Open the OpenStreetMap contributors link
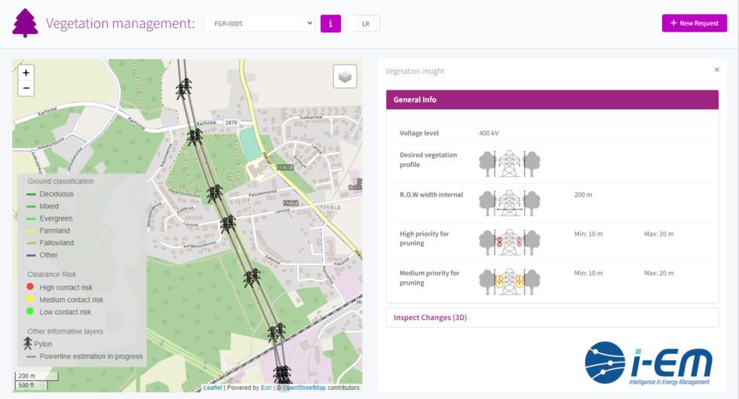 tap(304, 388)
